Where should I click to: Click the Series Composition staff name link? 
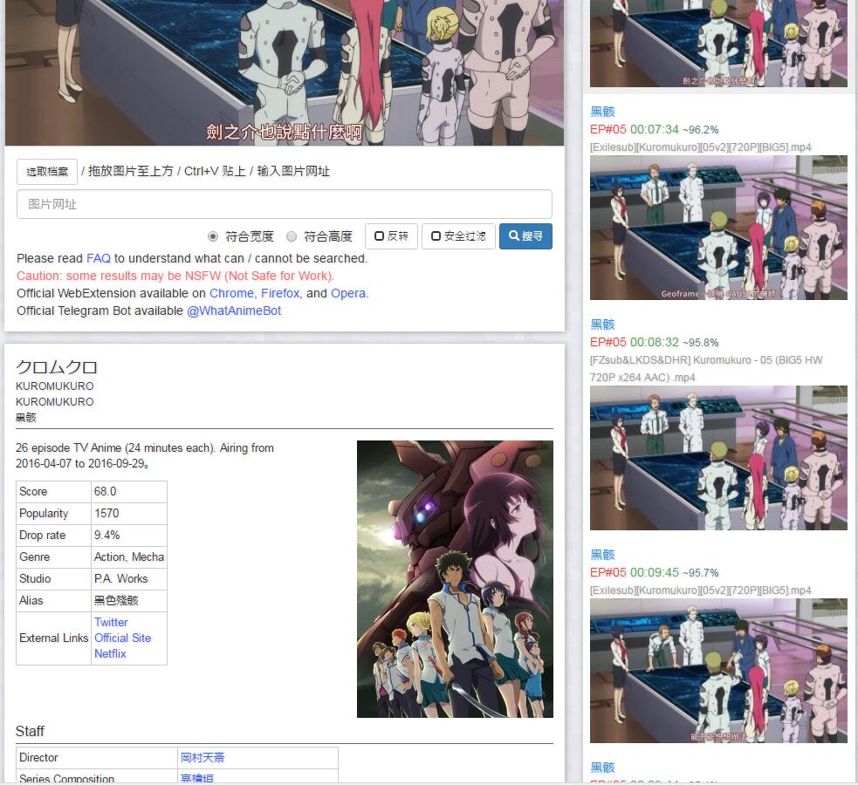click(x=197, y=778)
